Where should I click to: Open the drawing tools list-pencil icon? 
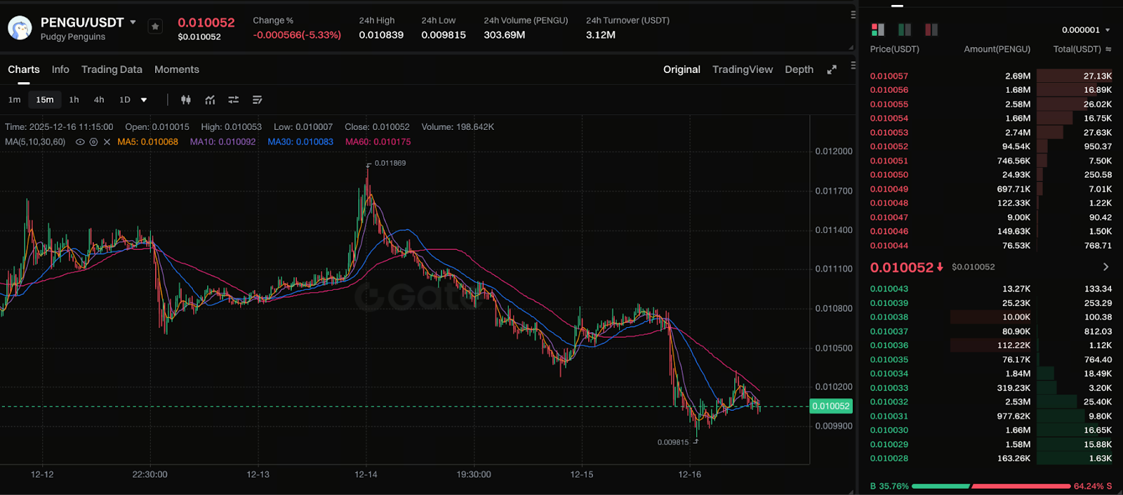pos(257,100)
